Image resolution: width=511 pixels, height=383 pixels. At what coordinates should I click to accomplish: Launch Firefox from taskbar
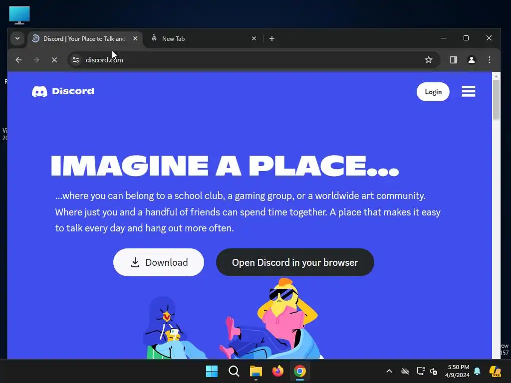click(x=277, y=371)
